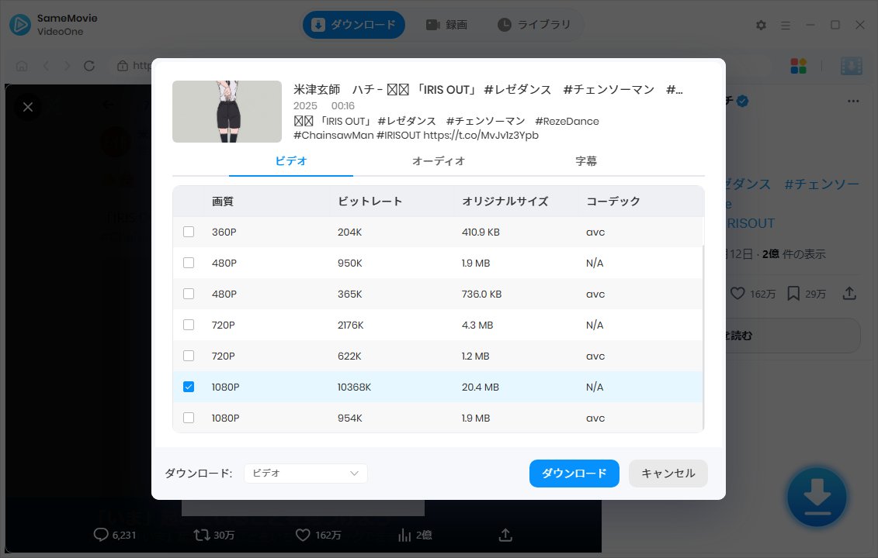Image resolution: width=878 pixels, height=558 pixels.
Task: Open replies via the 6,231 comment icon
Action: [101, 535]
